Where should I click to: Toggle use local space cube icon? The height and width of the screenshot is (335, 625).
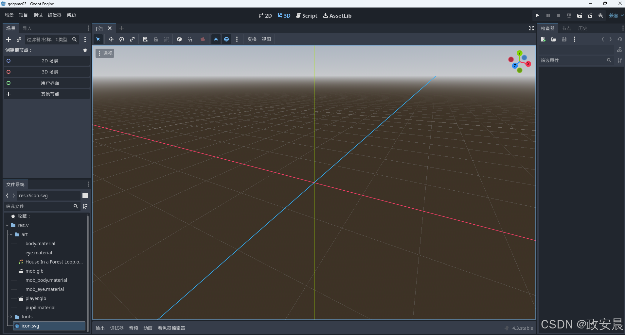[179, 39]
